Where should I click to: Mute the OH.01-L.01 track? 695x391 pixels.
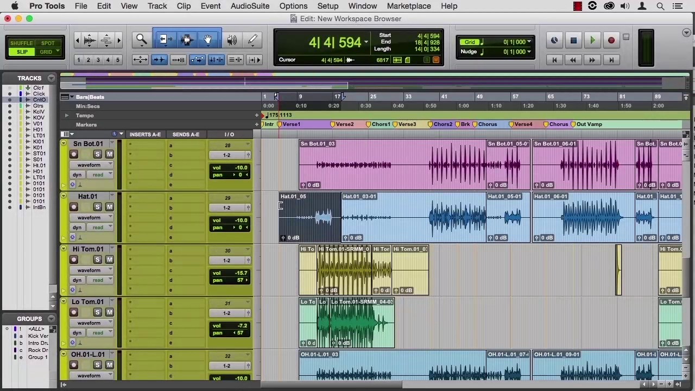click(x=109, y=365)
